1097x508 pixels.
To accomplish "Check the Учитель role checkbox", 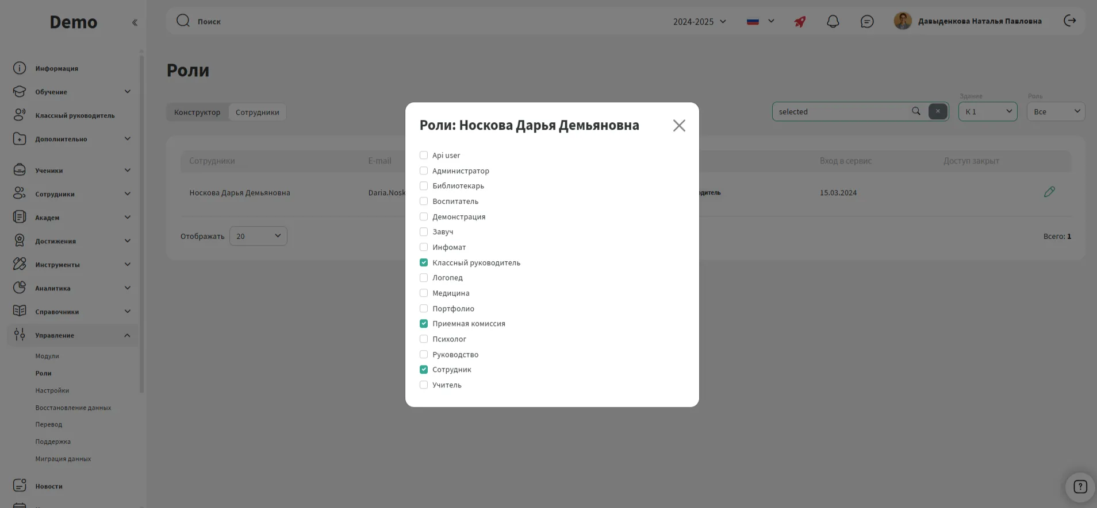I will 424,385.
